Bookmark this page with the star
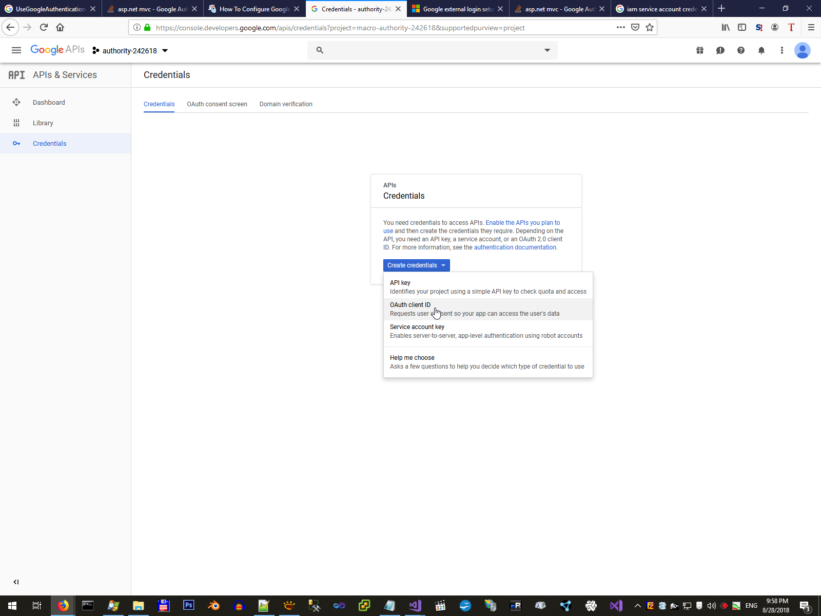The width and height of the screenshot is (821, 616). [x=650, y=28]
